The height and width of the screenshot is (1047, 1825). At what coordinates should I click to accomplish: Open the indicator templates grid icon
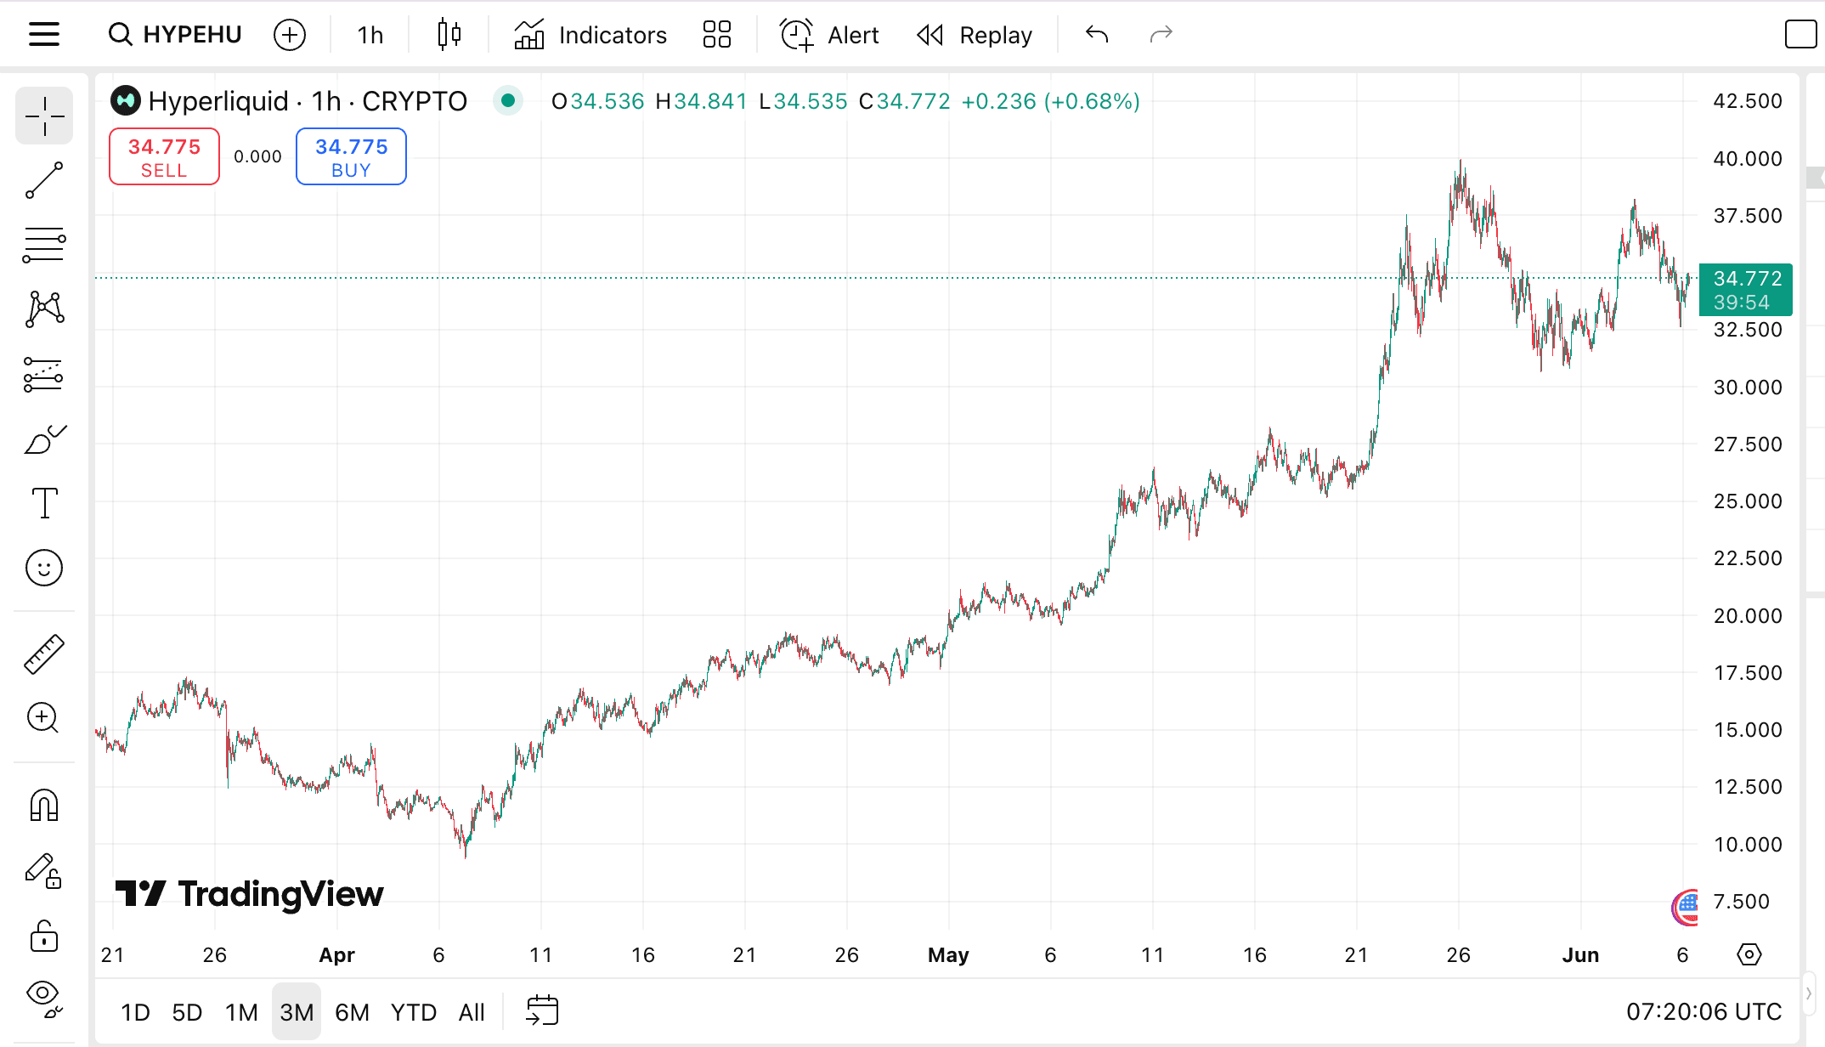[717, 35]
